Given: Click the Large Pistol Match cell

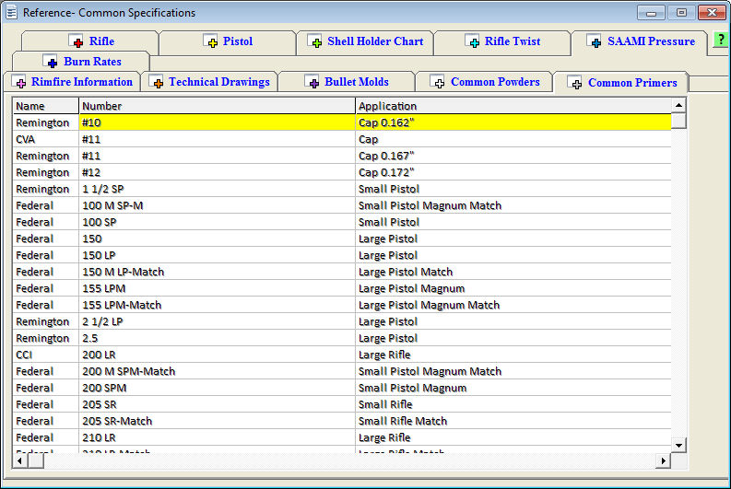Looking at the screenshot, I should pyautogui.click(x=513, y=272).
